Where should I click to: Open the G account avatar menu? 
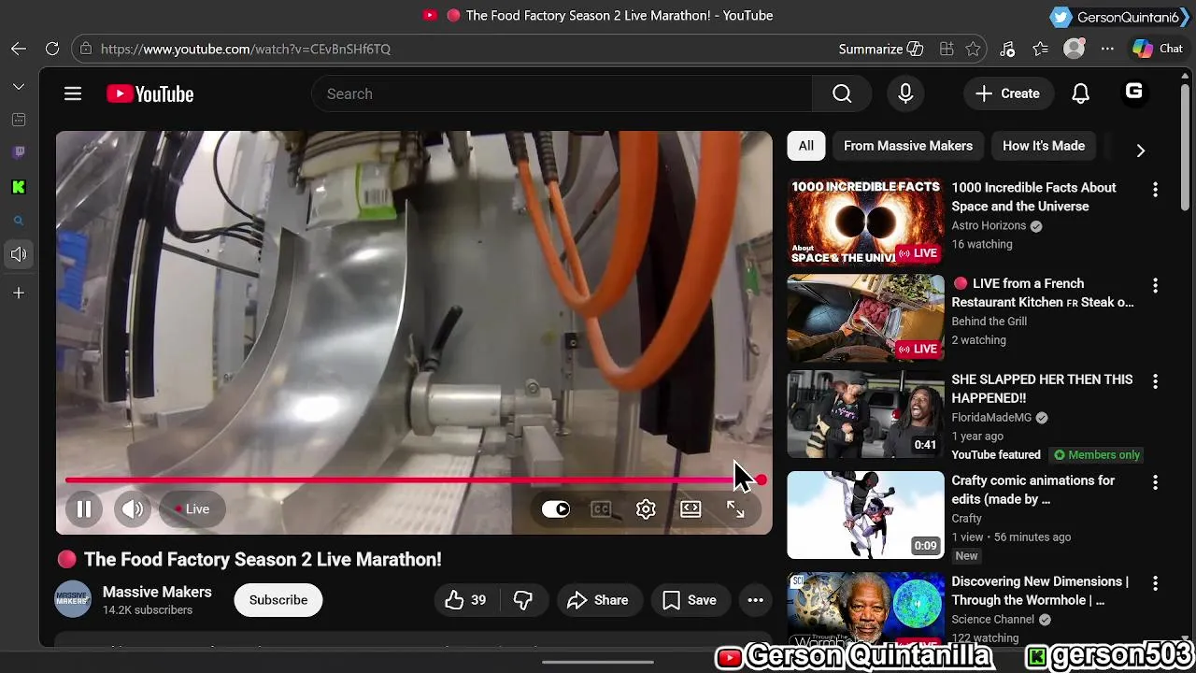point(1133,92)
